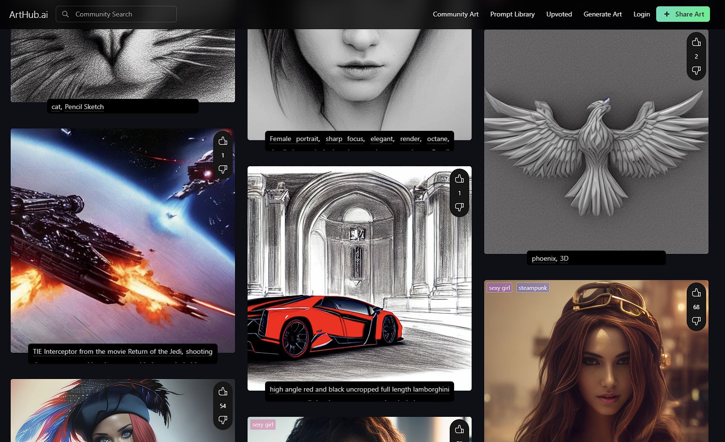Open Generate Art page
The width and height of the screenshot is (725, 442).
602,14
